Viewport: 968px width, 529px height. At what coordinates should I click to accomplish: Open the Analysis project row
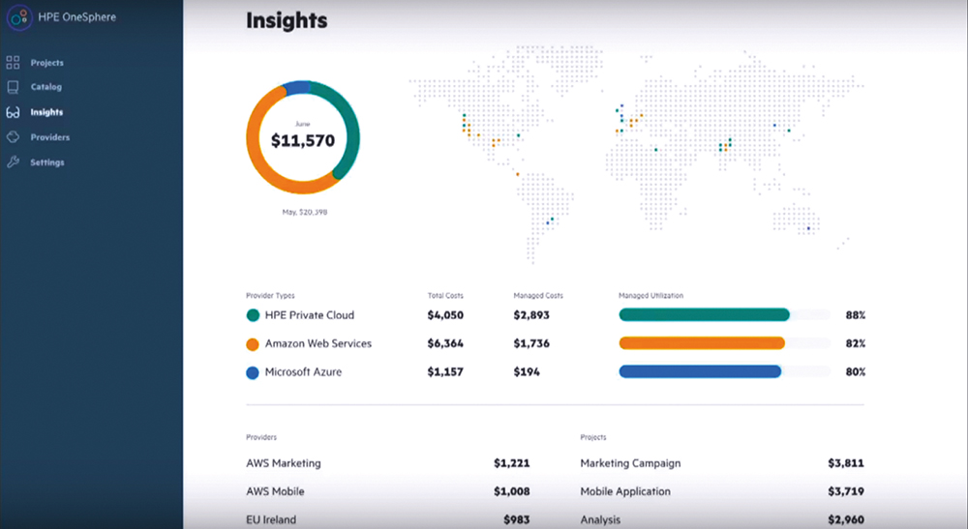tap(722, 519)
